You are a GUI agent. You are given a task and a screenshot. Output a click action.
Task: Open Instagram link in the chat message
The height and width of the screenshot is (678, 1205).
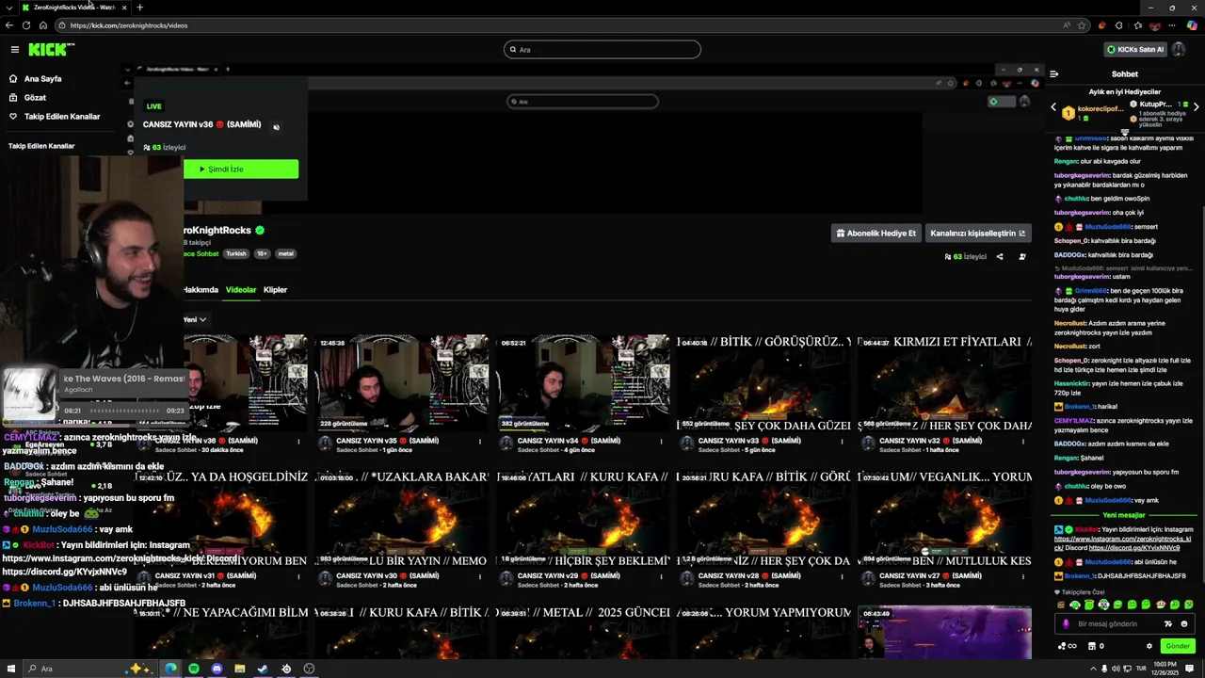1122,539
